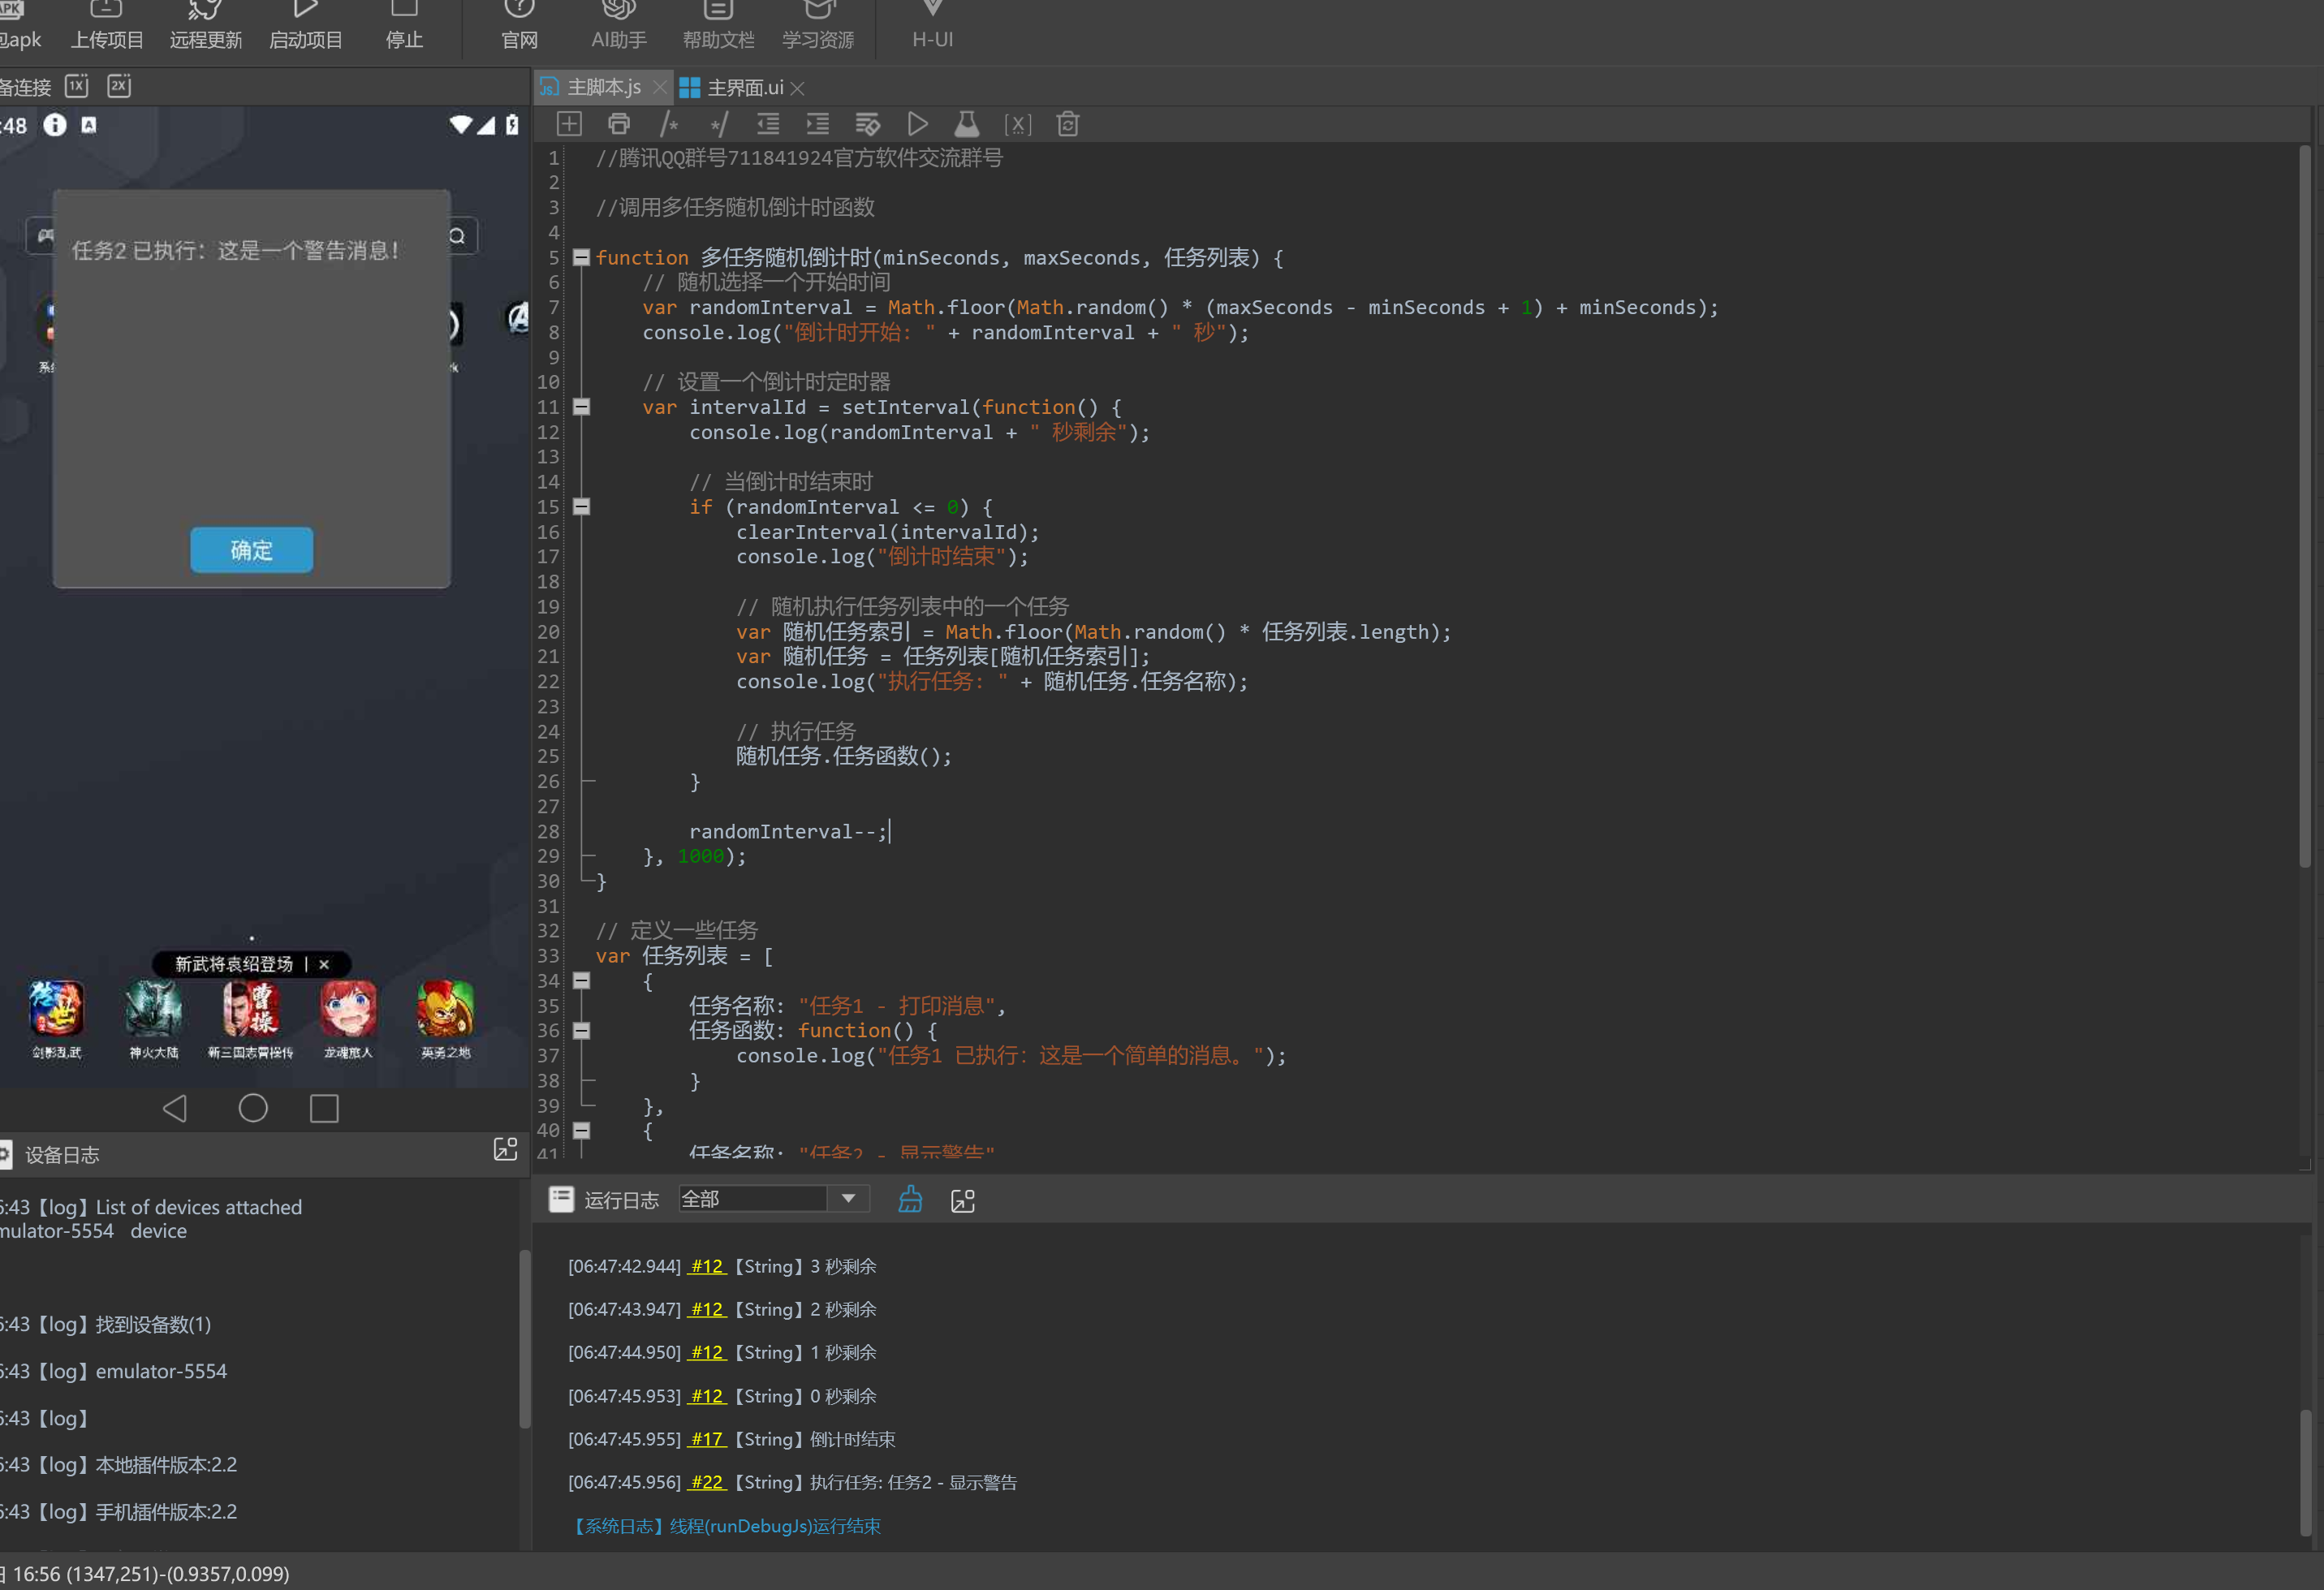The width and height of the screenshot is (2324, 1590).
Task: Click the uncomment */ icon
Action: coord(718,124)
